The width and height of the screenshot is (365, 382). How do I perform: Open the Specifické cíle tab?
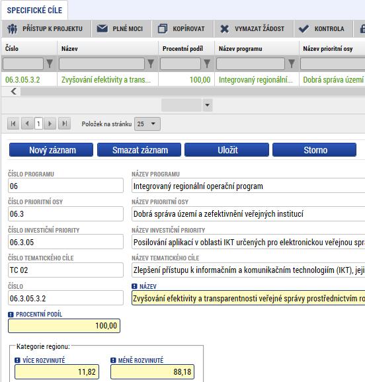(34, 11)
